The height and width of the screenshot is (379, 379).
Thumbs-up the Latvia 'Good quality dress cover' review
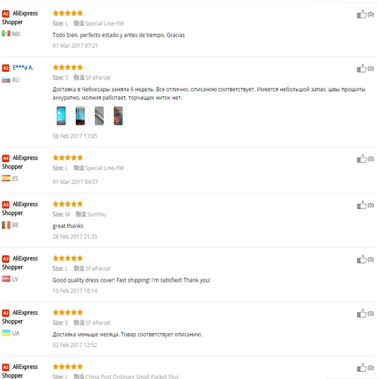pos(361,259)
